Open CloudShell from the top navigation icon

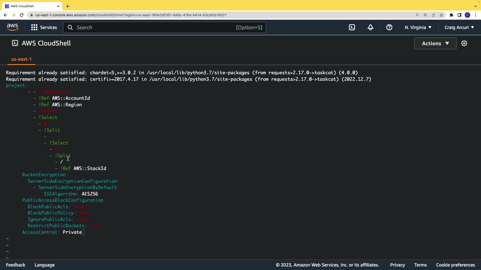(x=352, y=27)
